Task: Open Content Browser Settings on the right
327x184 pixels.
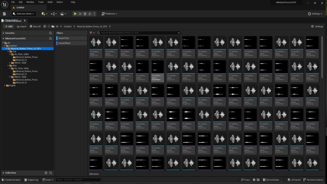Action: click(317, 26)
